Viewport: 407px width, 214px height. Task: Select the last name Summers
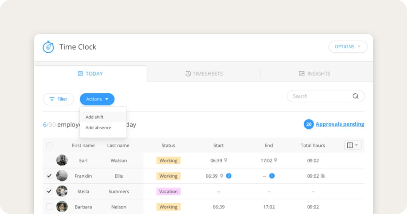pyautogui.click(x=119, y=191)
